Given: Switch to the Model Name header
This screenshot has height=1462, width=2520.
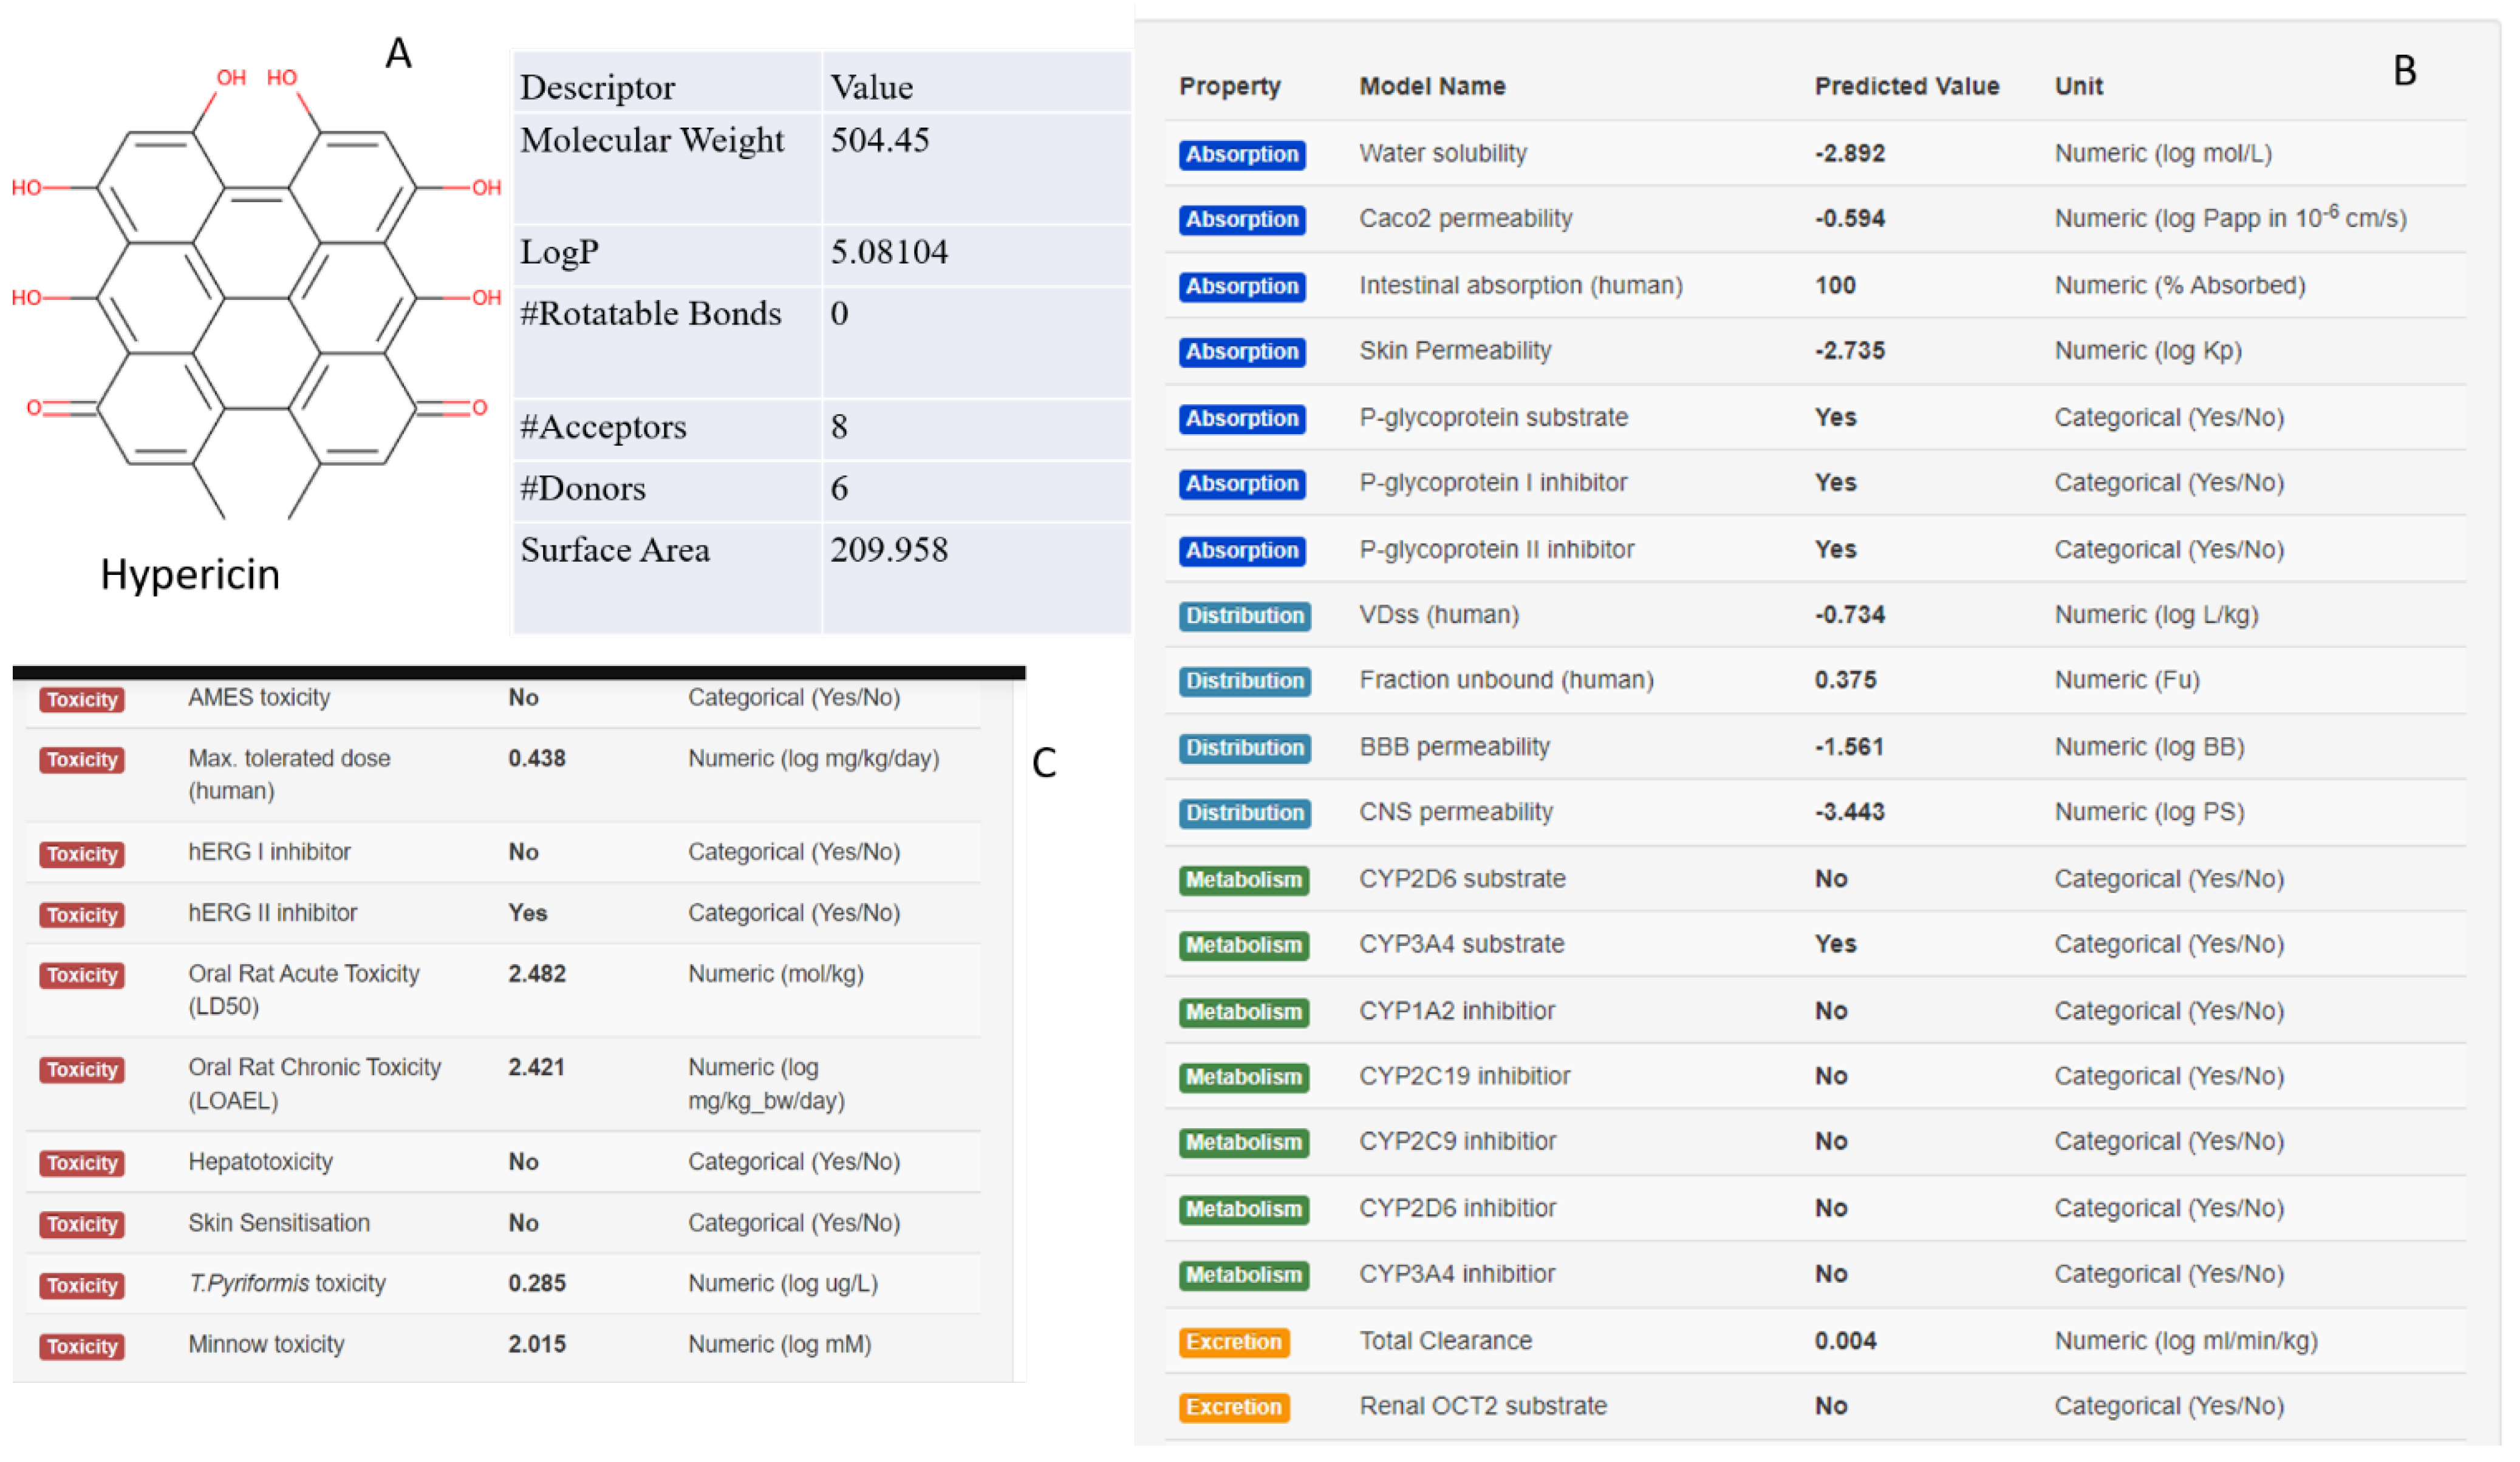Looking at the screenshot, I should (1432, 86).
